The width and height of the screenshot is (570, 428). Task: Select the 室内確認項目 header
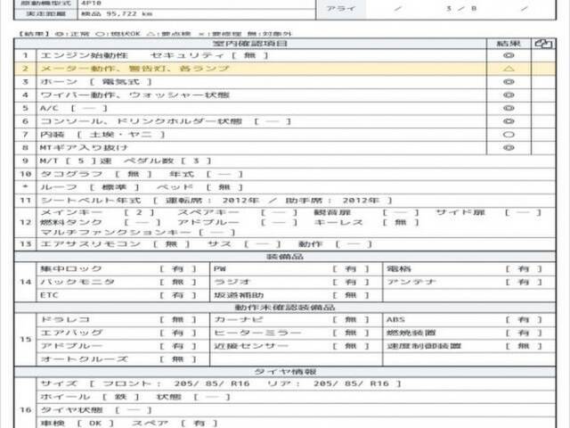250,44
